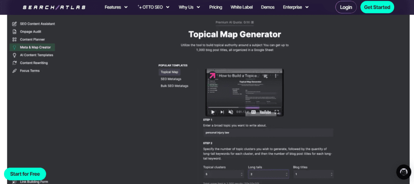414x184 pixels.
Task: Click the Search Atlas logo
Action: (54, 7)
